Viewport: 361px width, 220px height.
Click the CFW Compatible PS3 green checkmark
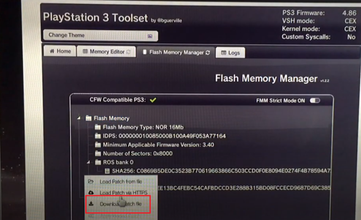pyautogui.click(x=153, y=100)
